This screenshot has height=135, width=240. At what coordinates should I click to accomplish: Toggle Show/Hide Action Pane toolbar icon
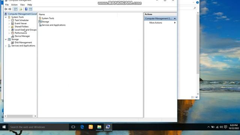(x=30, y=9)
